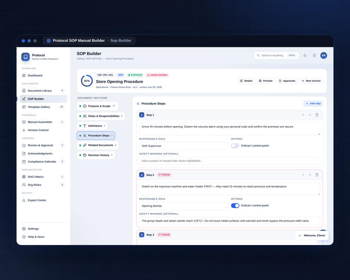This screenshot has height=280, width=350.
Task: Click the SOP-OPS-001 code tag
Action: (105, 75)
